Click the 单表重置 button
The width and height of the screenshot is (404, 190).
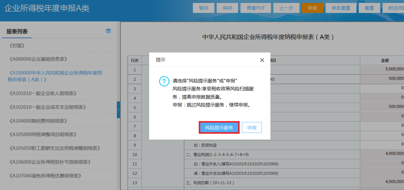pos(341,8)
